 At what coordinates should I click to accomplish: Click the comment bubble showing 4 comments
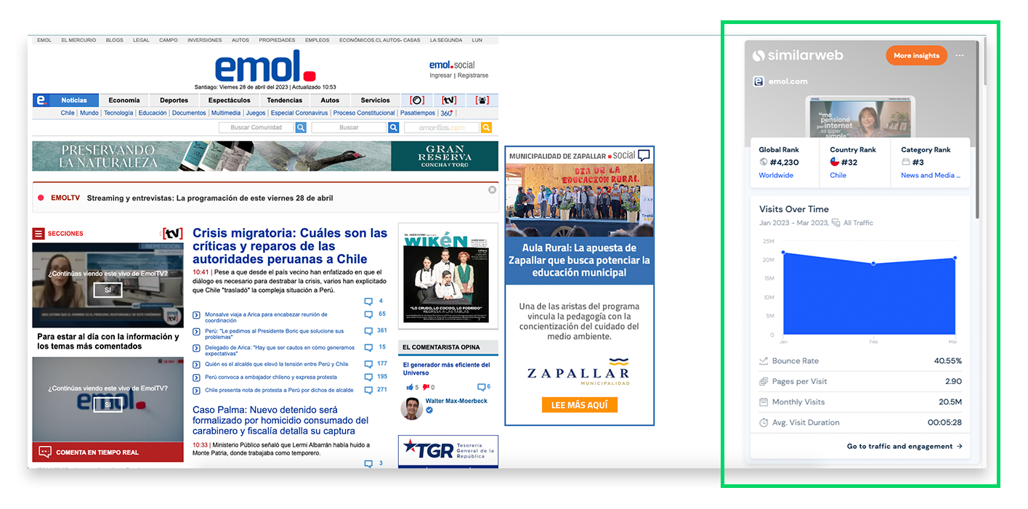point(368,301)
